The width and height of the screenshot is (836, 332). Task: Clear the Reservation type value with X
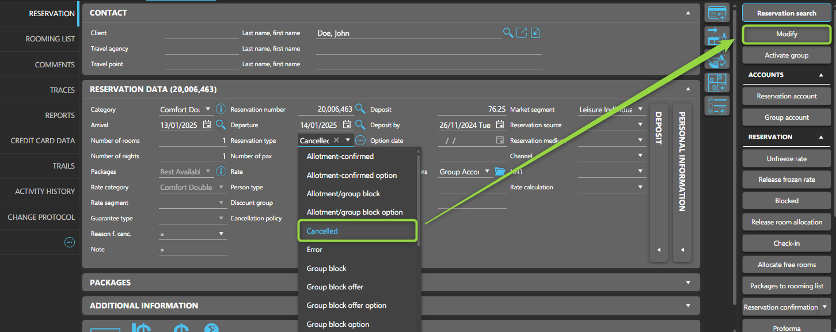pos(336,140)
